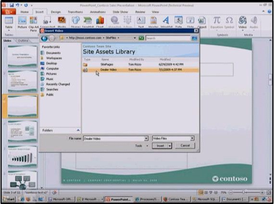The width and height of the screenshot is (274, 204).
Task: Click the search magnifier button in dialog
Action: pyautogui.click(x=194, y=38)
